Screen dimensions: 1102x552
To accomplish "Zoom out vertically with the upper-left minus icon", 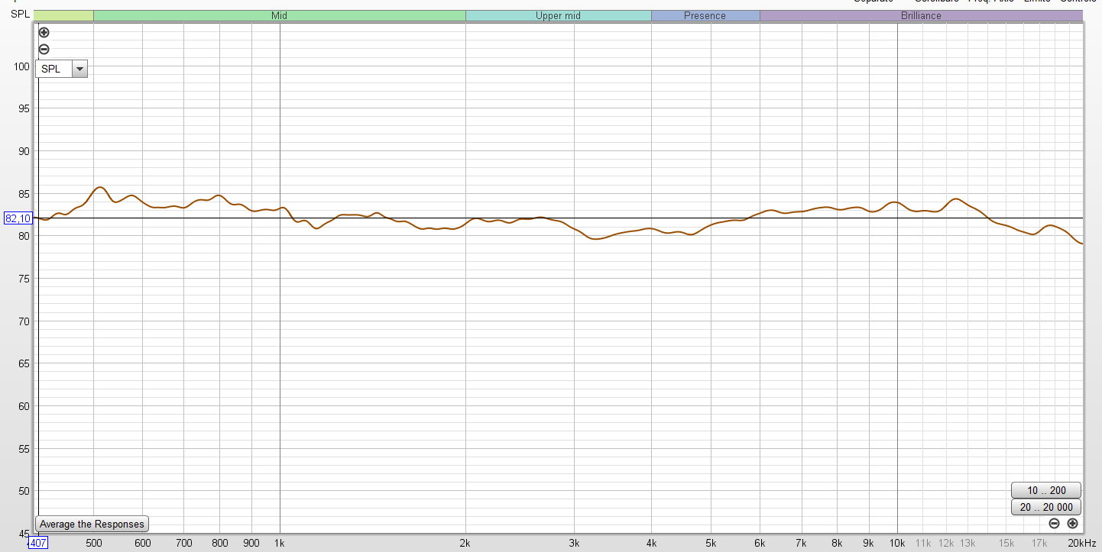I will [44, 49].
